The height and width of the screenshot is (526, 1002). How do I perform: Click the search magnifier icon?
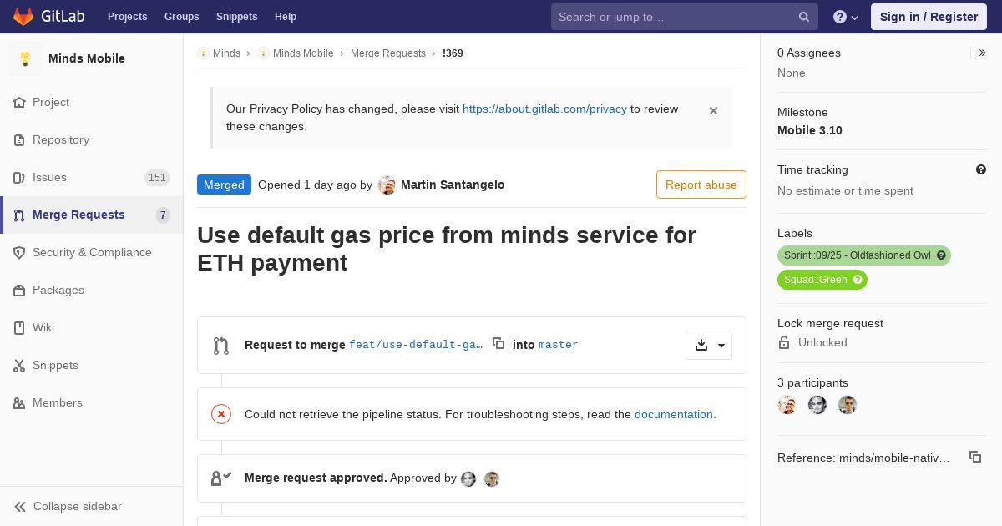pyautogui.click(x=804, y=17)
